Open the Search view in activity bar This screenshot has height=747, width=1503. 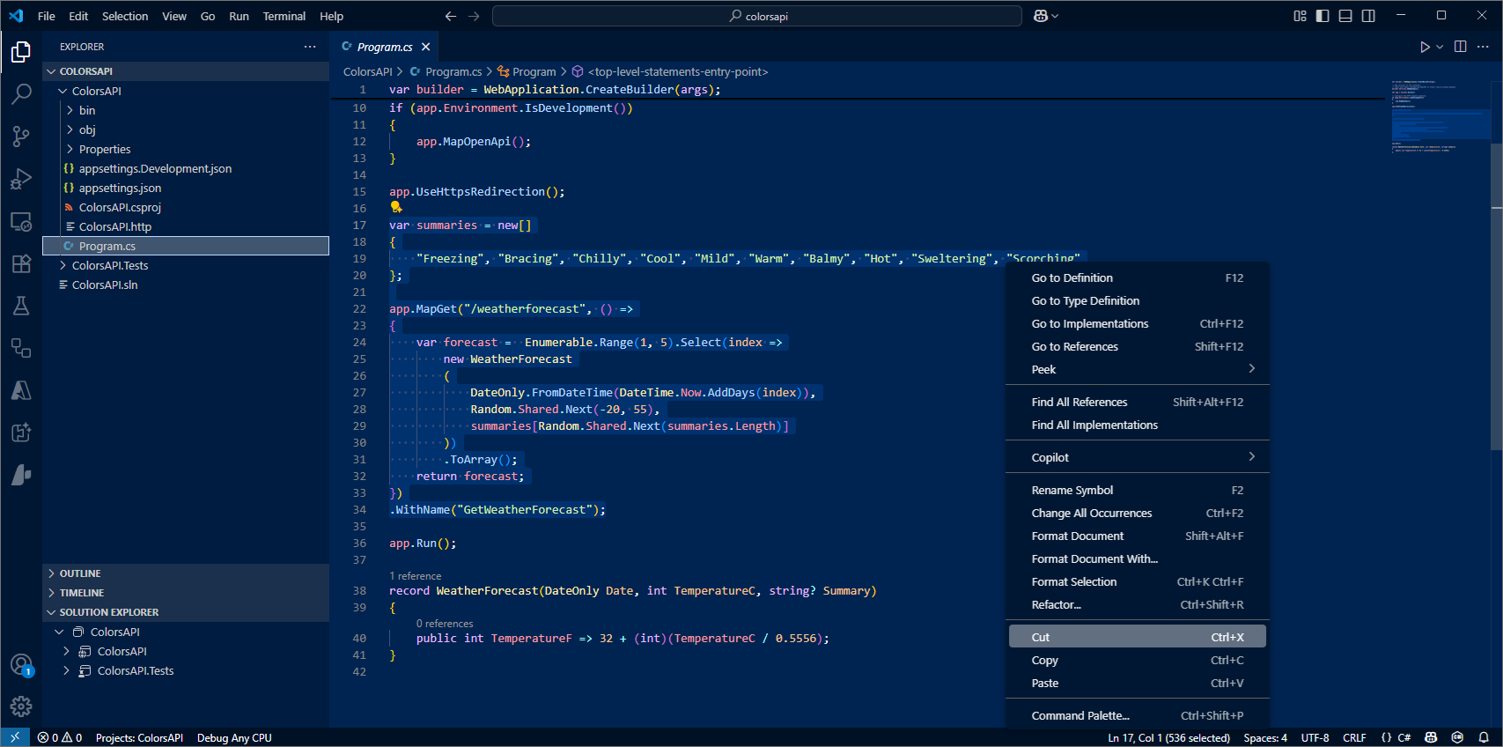[21, 93]
